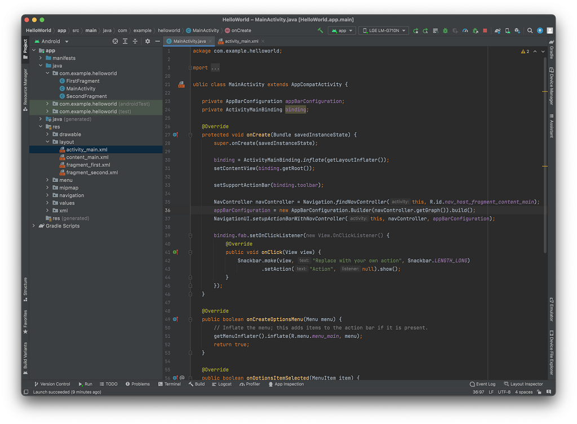Open the Logcat tab in bottom bar
The width and height of the screenshot is (577, 424).
221,384
